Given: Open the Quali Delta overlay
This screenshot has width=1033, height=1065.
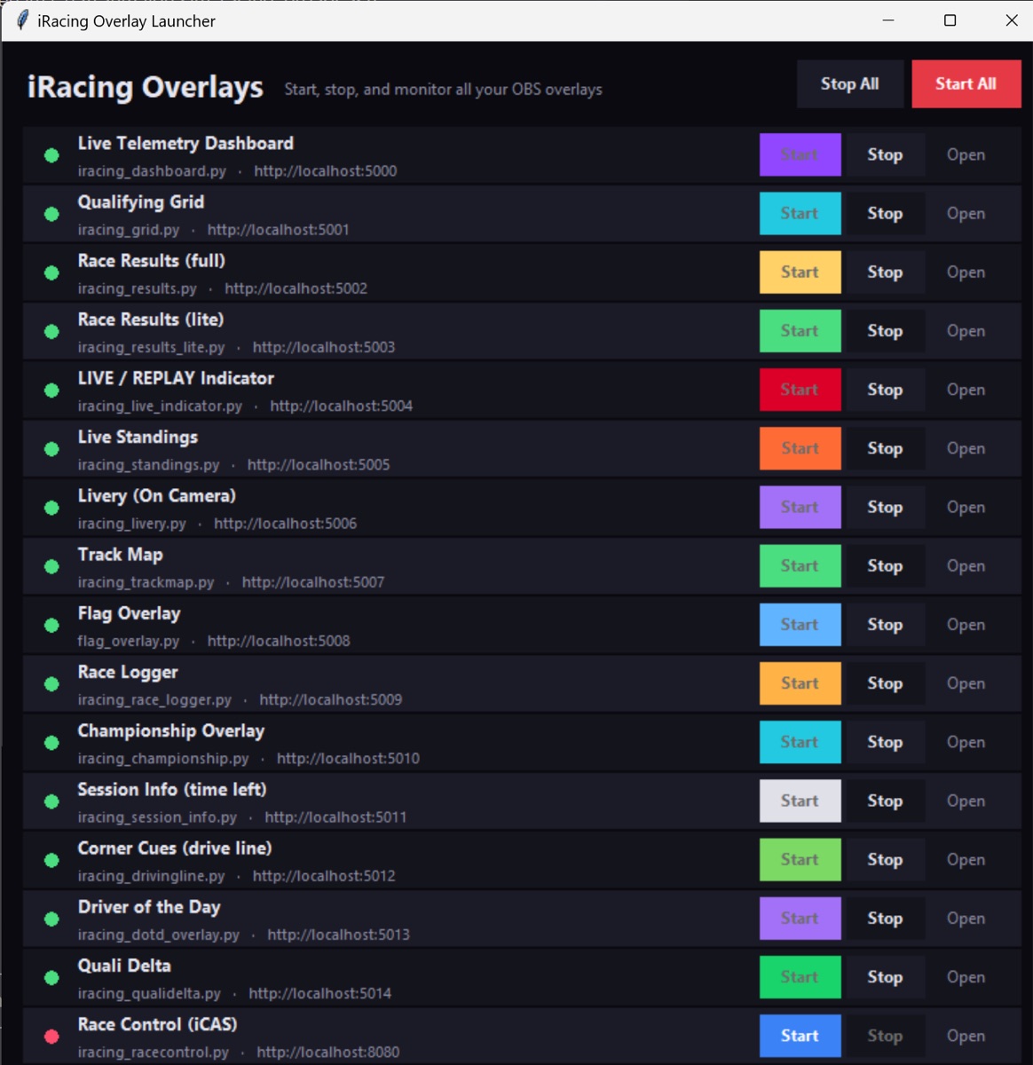Looking at the screenshot, I should (966, 977).
